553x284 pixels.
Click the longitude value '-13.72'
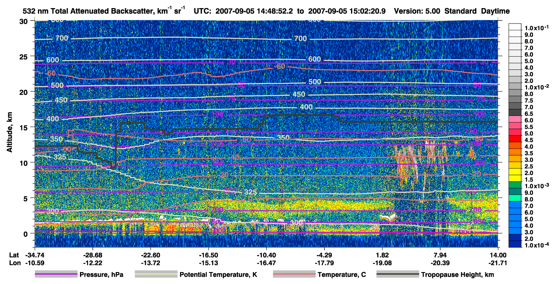pyautogui.click(x=150, y=263)
